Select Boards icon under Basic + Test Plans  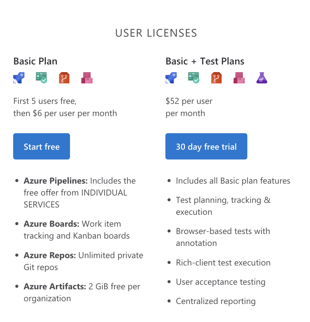point(194,78)
